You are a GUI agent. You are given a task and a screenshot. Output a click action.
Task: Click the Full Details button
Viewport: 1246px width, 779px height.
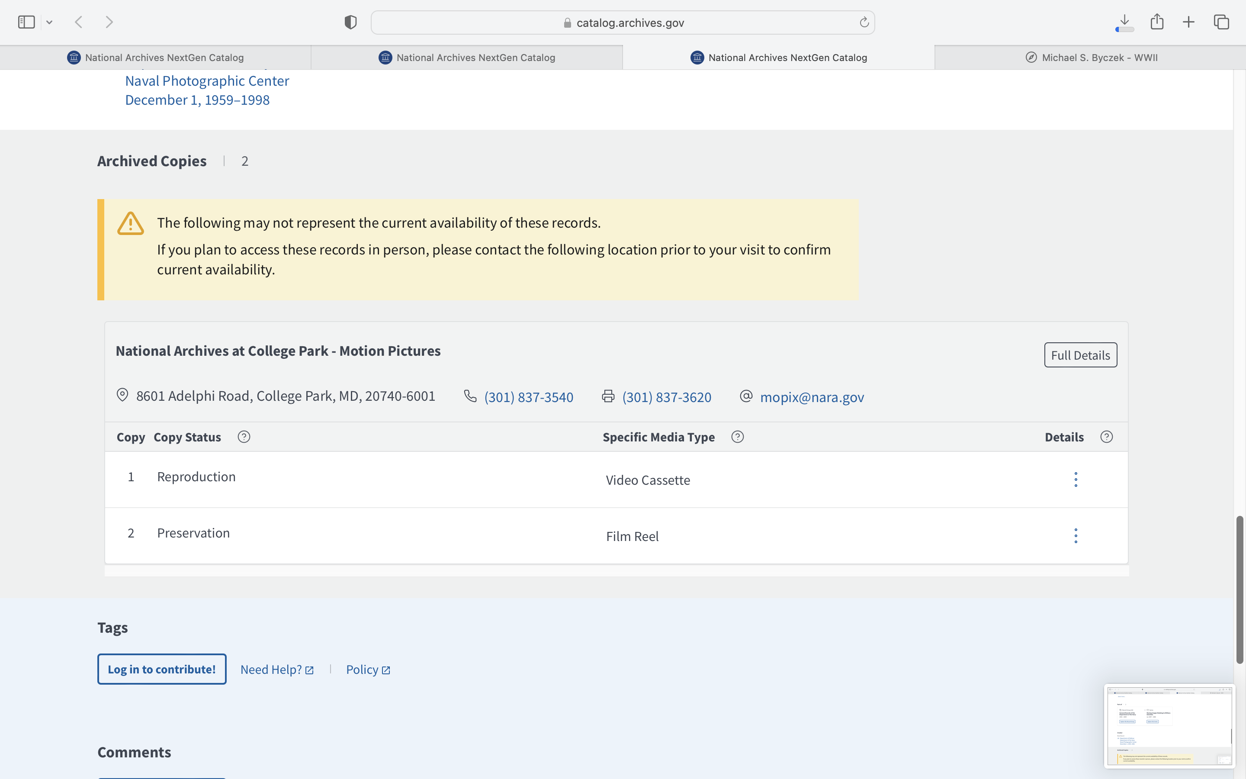click(x=1080, y=355)
